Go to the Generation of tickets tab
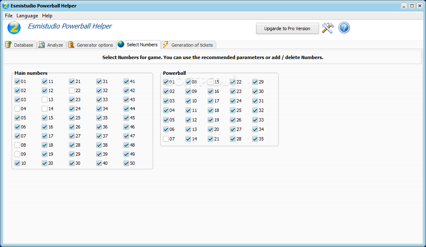Viewport: 426px width, 247px height. click(x=189, y=45)
